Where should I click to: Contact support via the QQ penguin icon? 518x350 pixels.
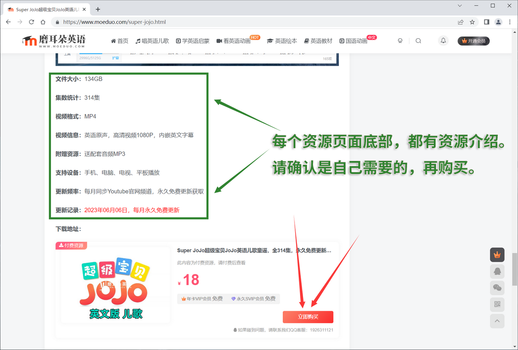pos(497,271)
